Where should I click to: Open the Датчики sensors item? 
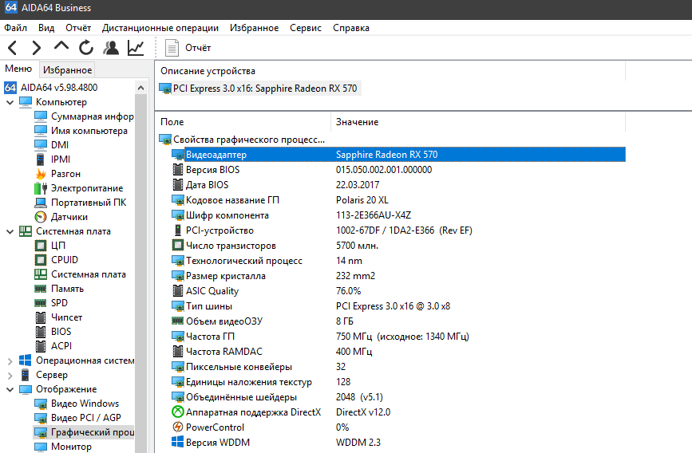click(x=69, y=217)
